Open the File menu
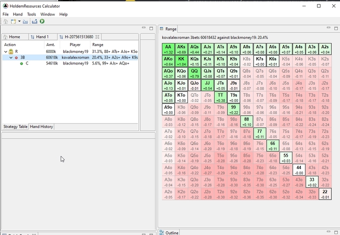Viewport: 340px width, 235px height. [5, 14]
